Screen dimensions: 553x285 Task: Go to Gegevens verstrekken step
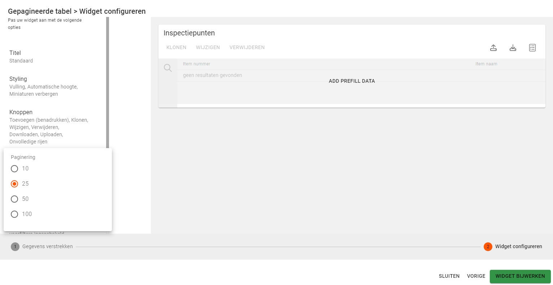tap(47, 246)
